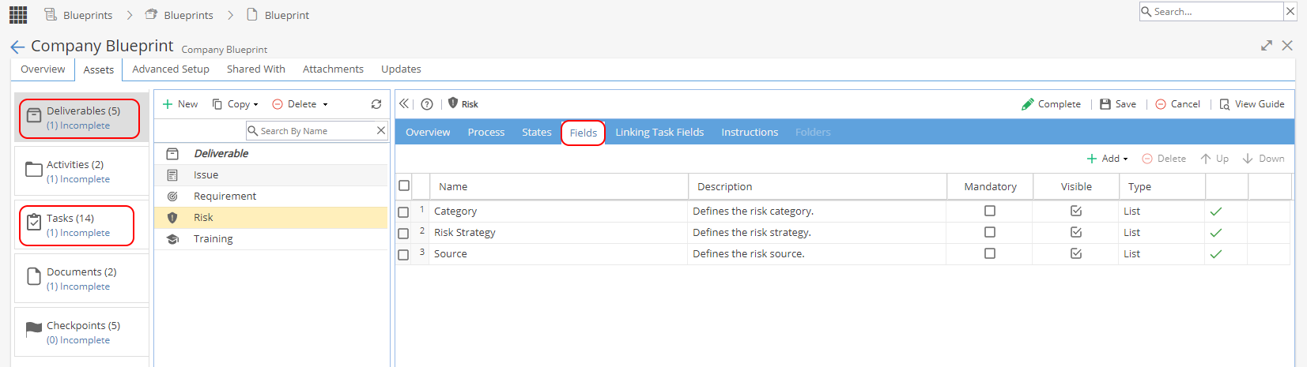This screenshot has height=367, width=1307.
Task: Expand panel with diagonal arrows icon
Action: click(1267, 46)
